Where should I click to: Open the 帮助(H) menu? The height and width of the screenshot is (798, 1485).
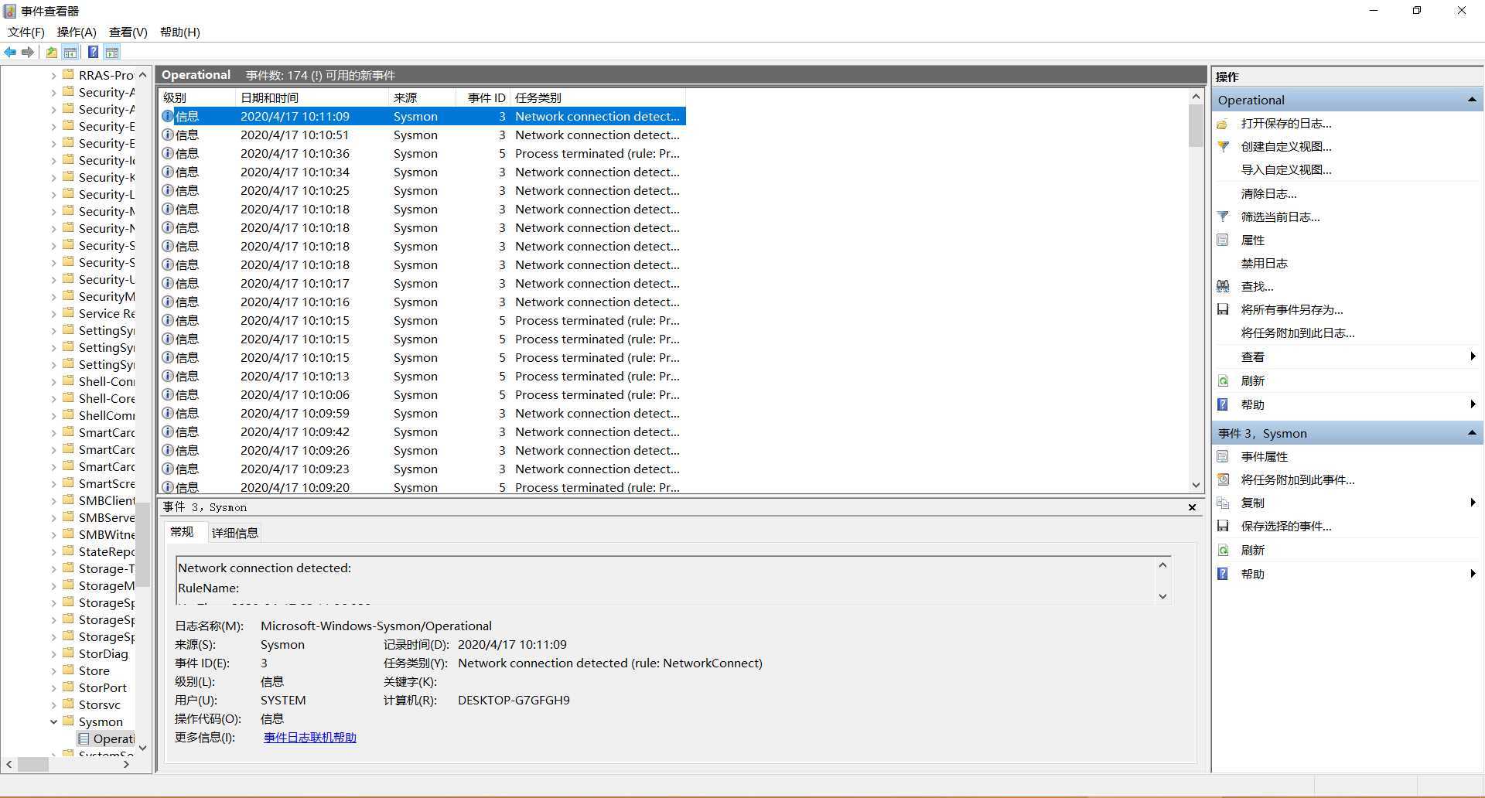179,32
